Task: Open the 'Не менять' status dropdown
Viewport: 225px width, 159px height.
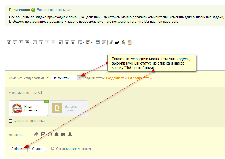Action: (x=66, y=78)
